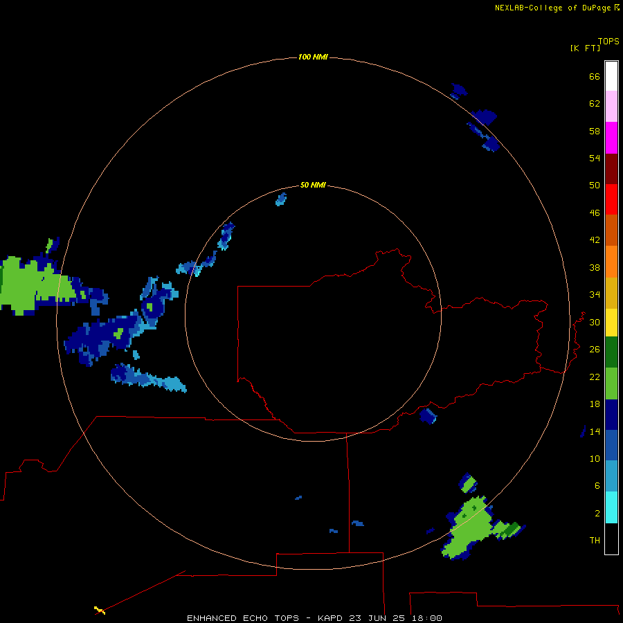Select the 58 legend value

(x=595, y=131)
